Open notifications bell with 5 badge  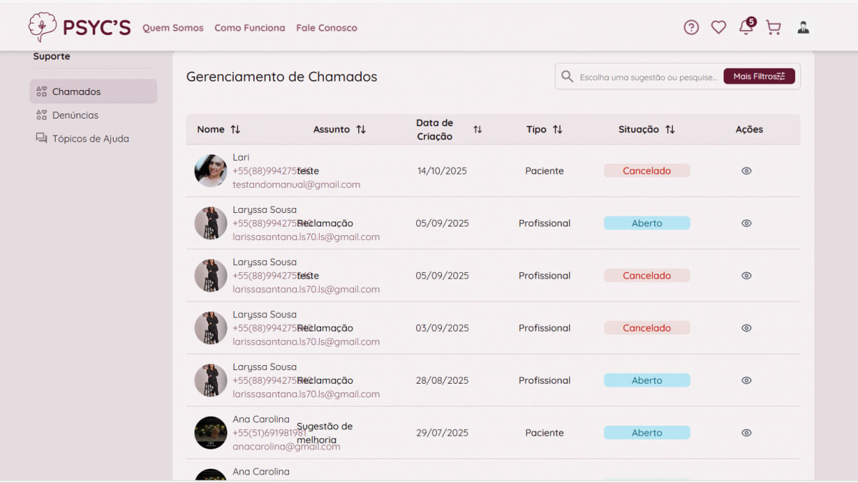pyautogui.click(x=746, y=27)
